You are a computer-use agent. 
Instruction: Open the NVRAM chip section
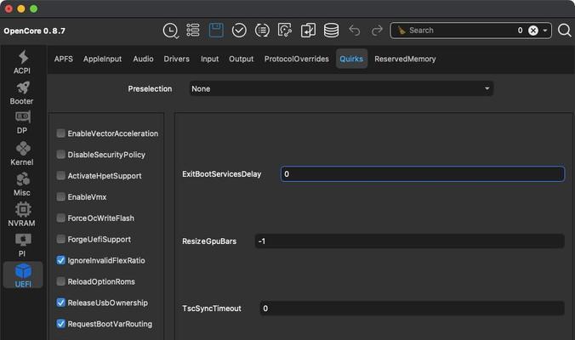[22, 215]
